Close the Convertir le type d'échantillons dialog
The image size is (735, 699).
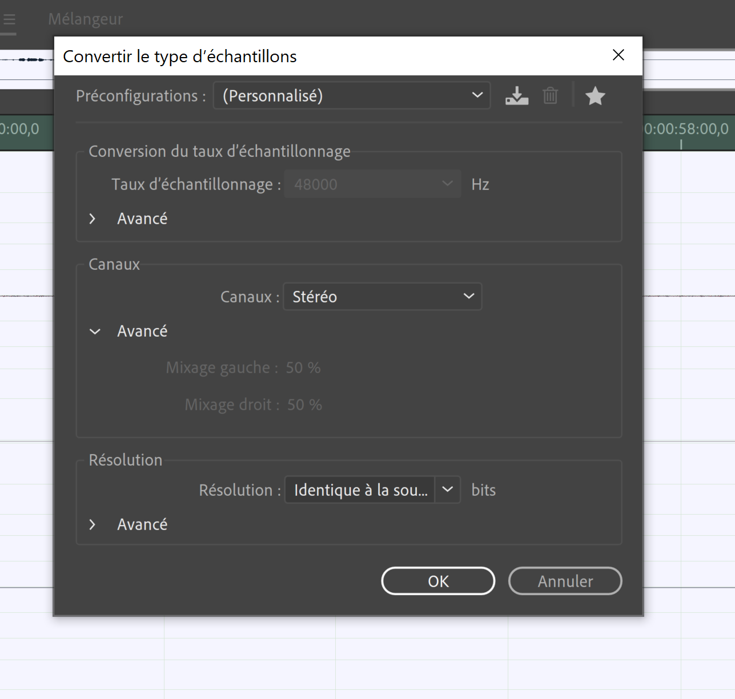618,55
